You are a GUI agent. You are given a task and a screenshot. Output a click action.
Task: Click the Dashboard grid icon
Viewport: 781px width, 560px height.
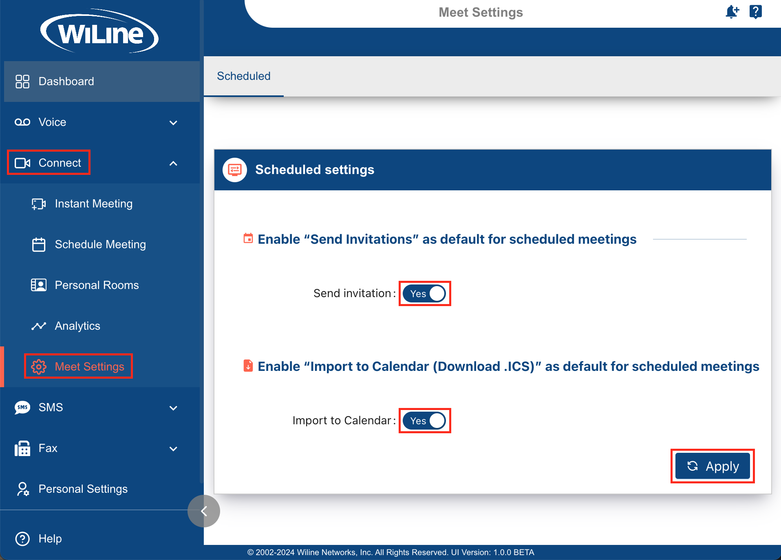(x=22, y=82)
